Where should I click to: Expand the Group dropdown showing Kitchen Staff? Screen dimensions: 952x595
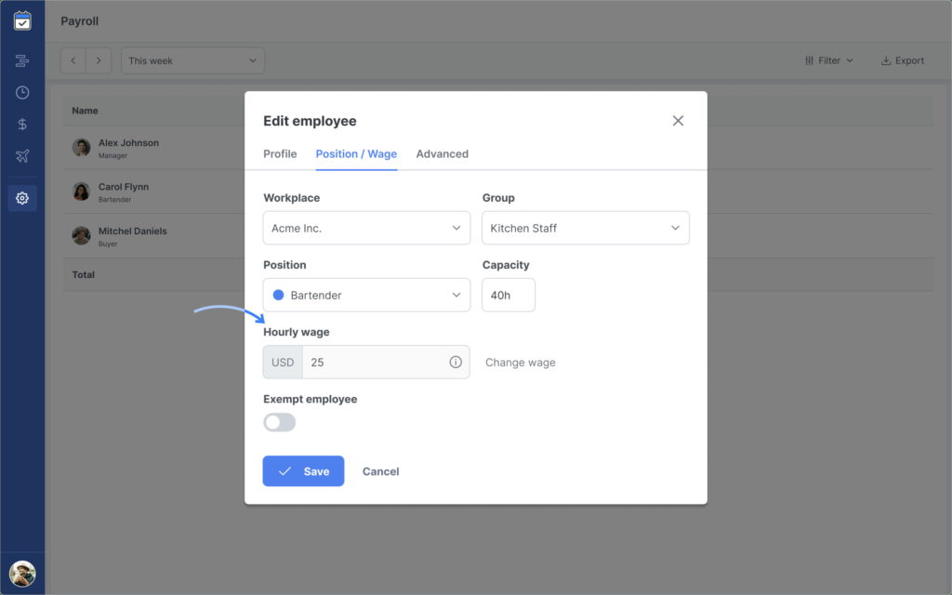point(585,228)
